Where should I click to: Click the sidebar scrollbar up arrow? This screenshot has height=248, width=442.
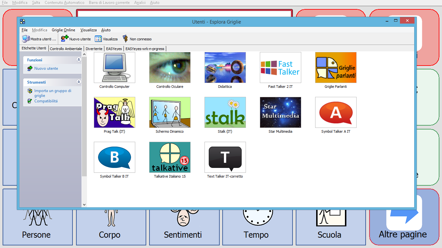[84, 54]
